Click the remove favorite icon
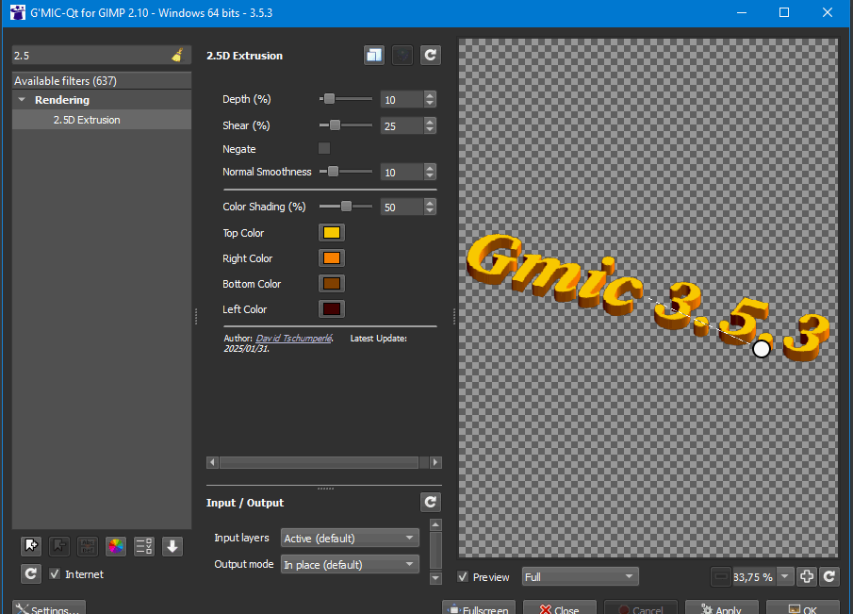This screenshot has height=614, width=853. click(59, 546)
